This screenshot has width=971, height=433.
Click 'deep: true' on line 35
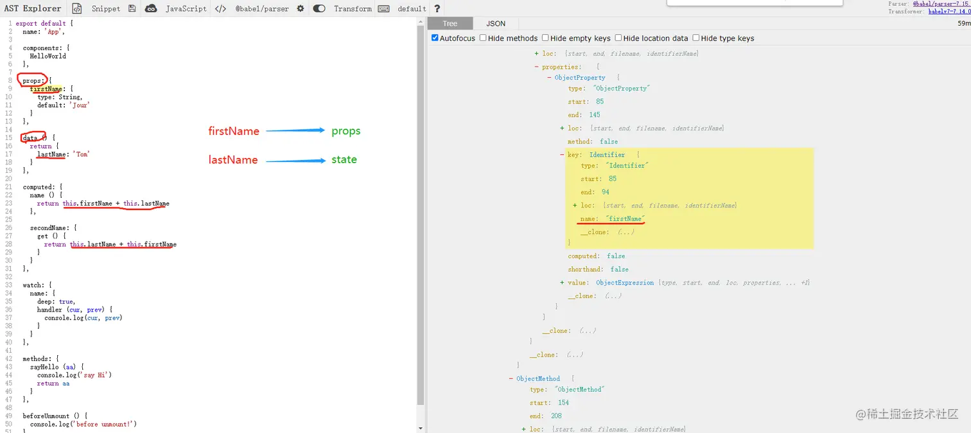[x=56, y=301]
